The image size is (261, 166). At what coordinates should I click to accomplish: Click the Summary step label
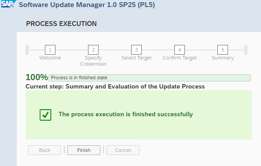click(223, 58)
